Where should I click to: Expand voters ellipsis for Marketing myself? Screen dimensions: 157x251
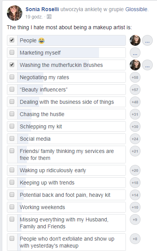(x=135, y=53)
